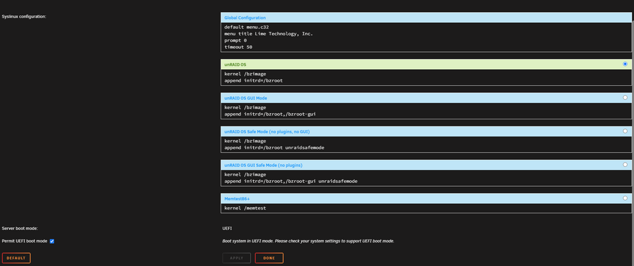
Task: Edit the unRAID OS kernel config field
Action: click(426, 77)
